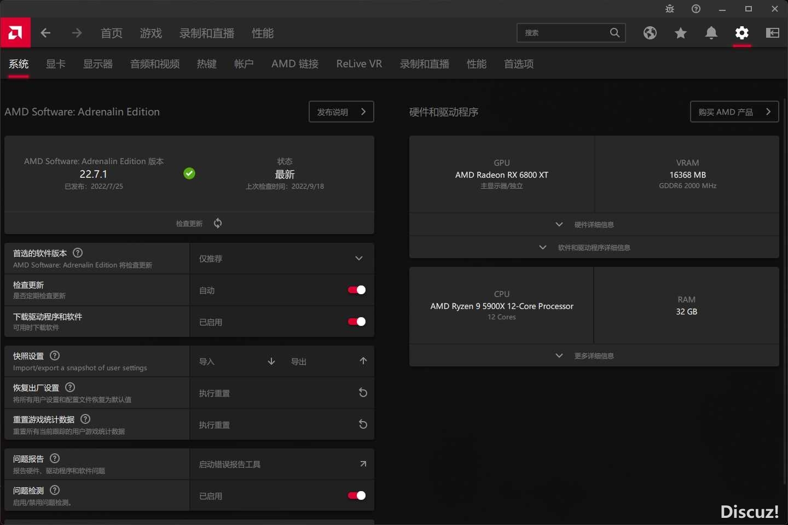788x525 pixels.
Task: Toggle 问题检测 switch
Action: coord(357,495)
